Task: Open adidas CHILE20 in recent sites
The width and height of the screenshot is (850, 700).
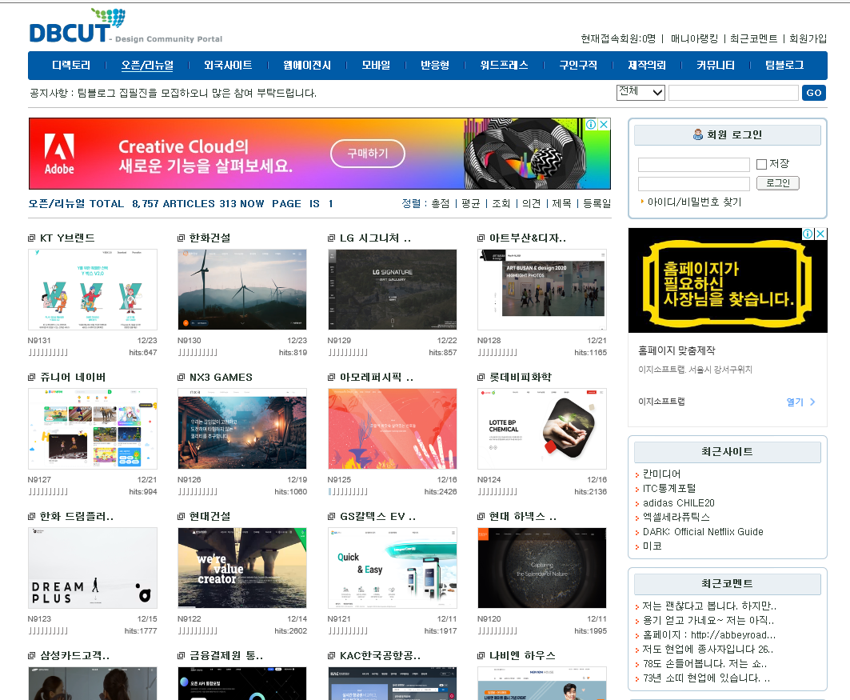Action: tap(679, 502)
